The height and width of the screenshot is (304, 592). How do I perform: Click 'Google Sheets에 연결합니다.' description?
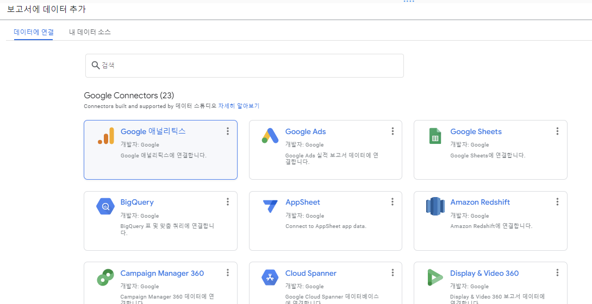[x=488, y=155]
